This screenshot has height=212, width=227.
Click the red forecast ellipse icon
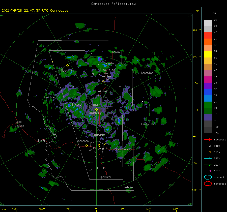point(208,184)
